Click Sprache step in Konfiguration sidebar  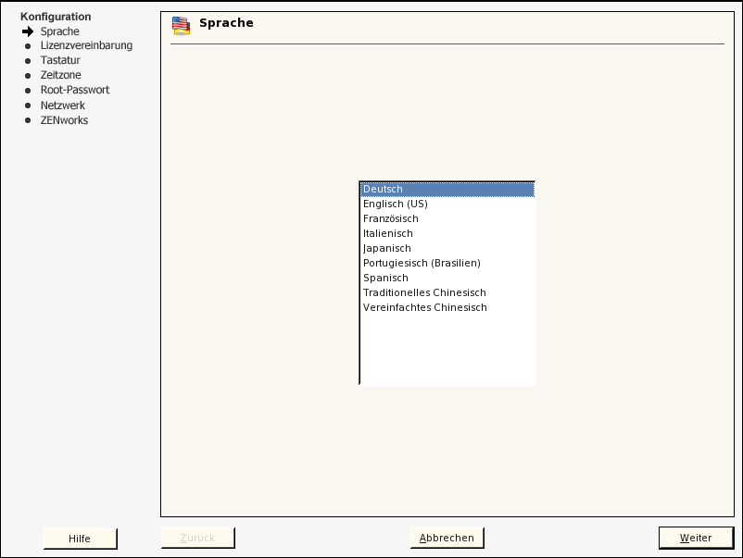coord(59,31)
